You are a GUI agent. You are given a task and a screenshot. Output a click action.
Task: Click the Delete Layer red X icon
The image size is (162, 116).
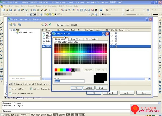pos(46,24)
